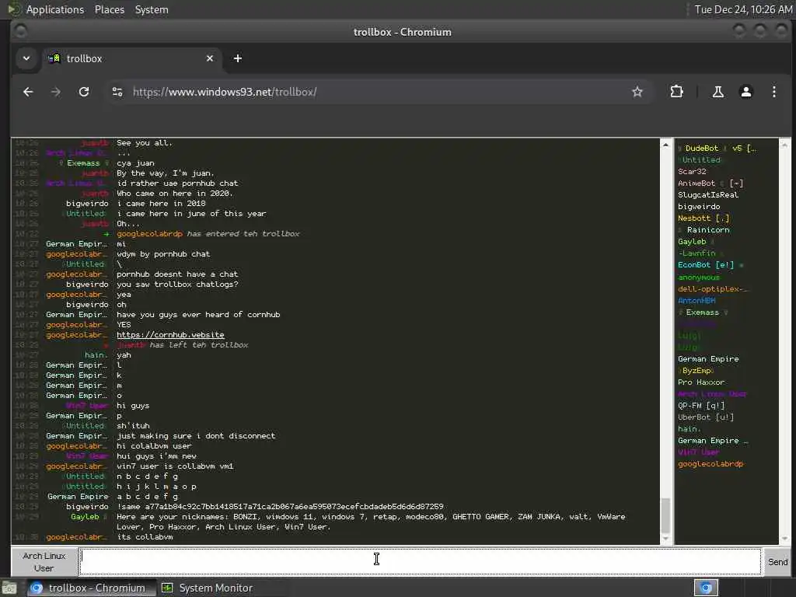Click the 'i came here in 2018' message
Screen dimensions: 796x597
pyautogui.click(x=161, y=204)
